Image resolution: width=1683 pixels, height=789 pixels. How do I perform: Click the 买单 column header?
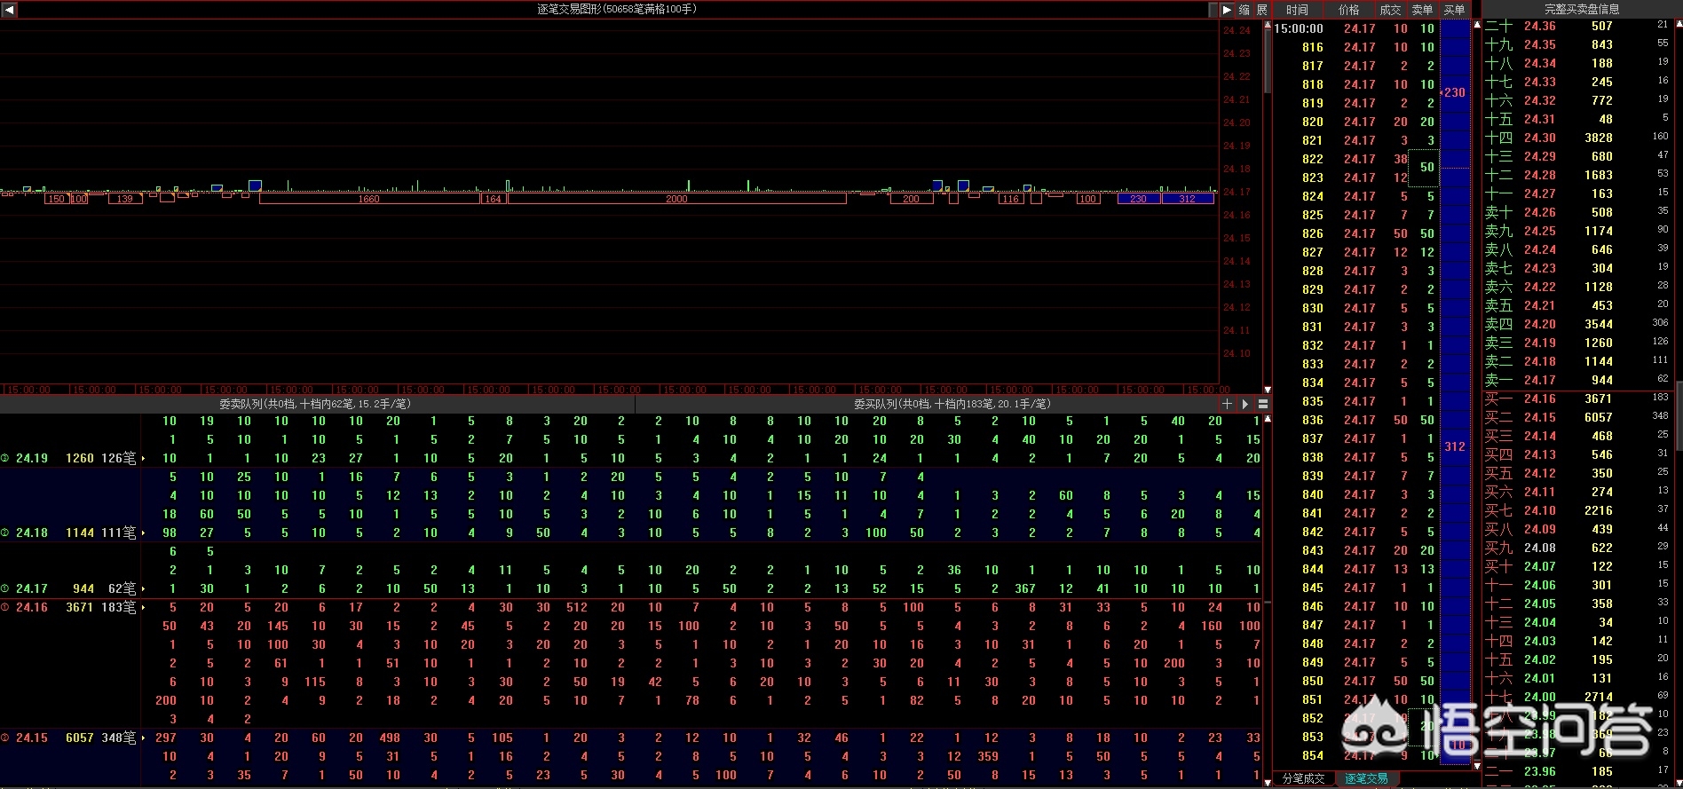(x=1454, y=10)
